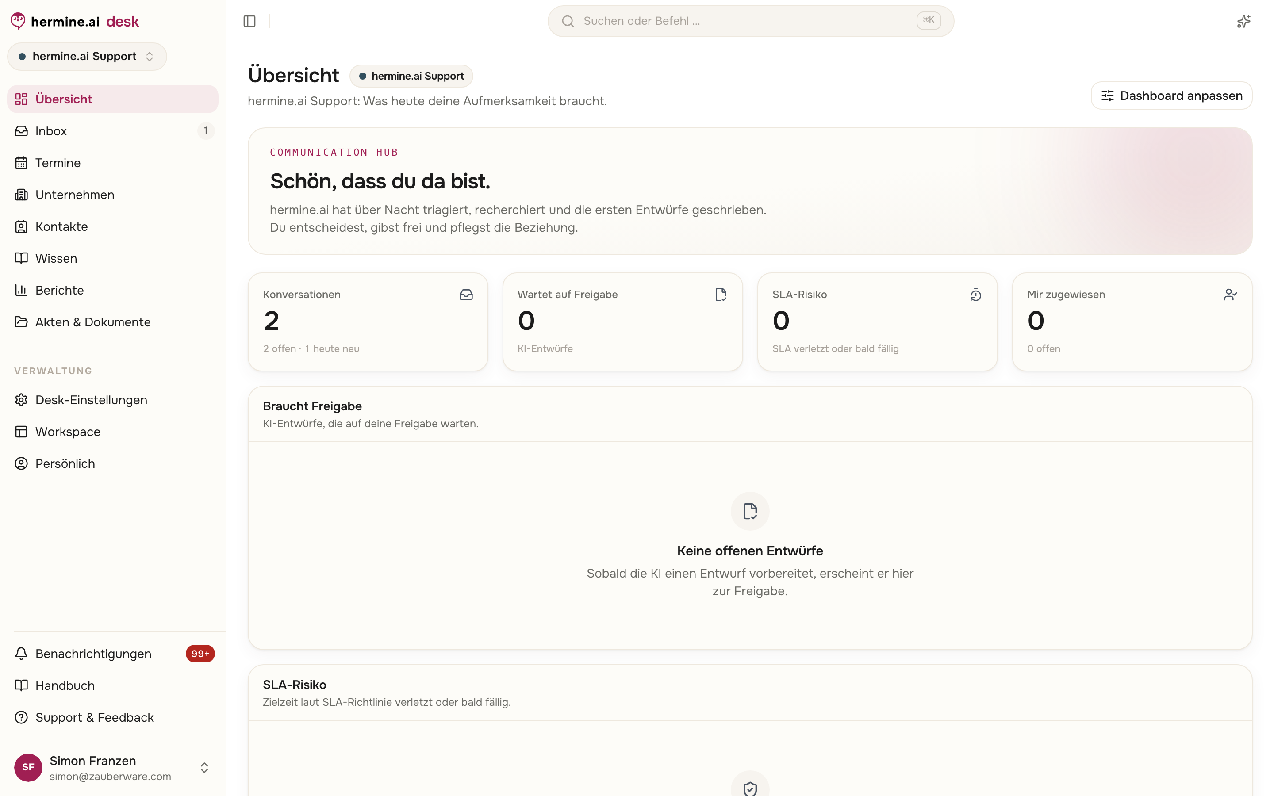Open the Handbuch link
Image resolution: width=1274 pixels, height=796 pixels.
pyautogui.click(x=113, y=685)
